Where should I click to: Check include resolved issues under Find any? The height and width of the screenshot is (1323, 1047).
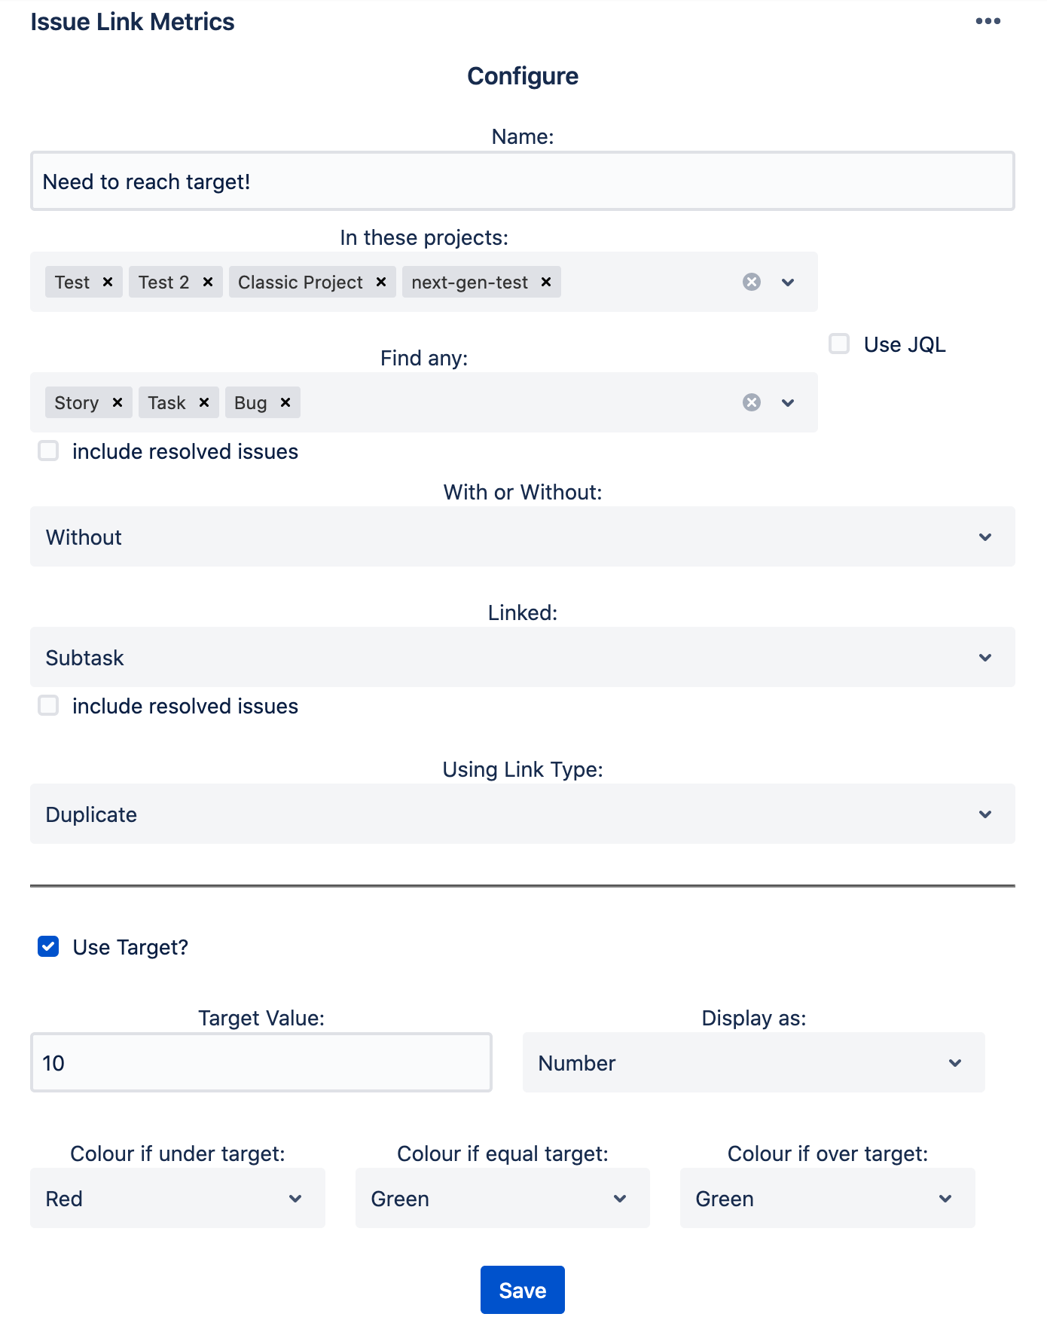click(49, 451)
